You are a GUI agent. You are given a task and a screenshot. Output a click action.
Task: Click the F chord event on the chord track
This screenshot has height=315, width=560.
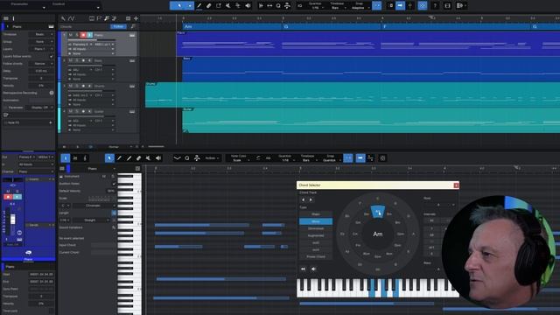coord(455,26)
